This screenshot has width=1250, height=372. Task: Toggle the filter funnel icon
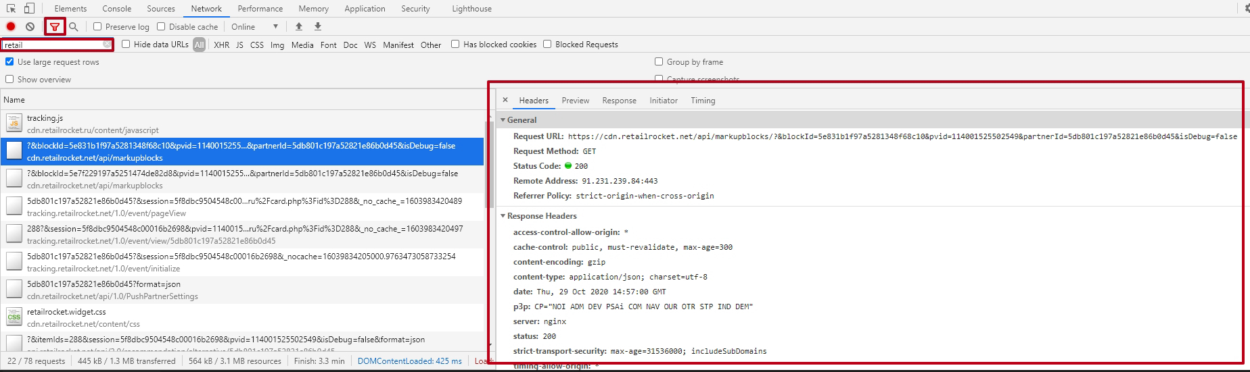click(55, 26)
